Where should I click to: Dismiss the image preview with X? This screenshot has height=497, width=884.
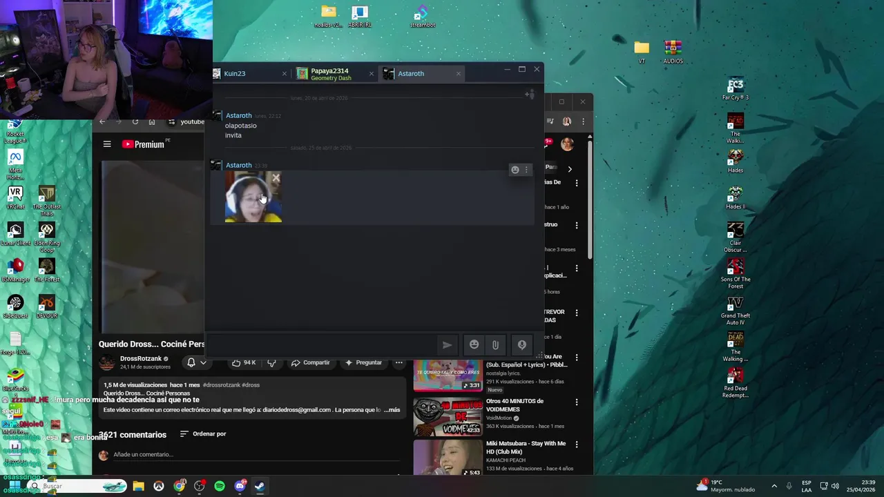point(276,178)
